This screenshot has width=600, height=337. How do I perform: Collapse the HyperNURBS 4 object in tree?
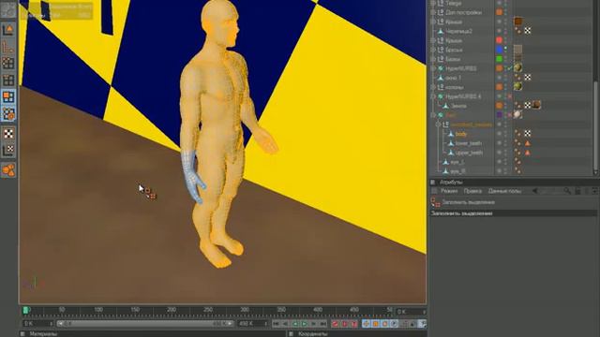[x=433, y=96]
